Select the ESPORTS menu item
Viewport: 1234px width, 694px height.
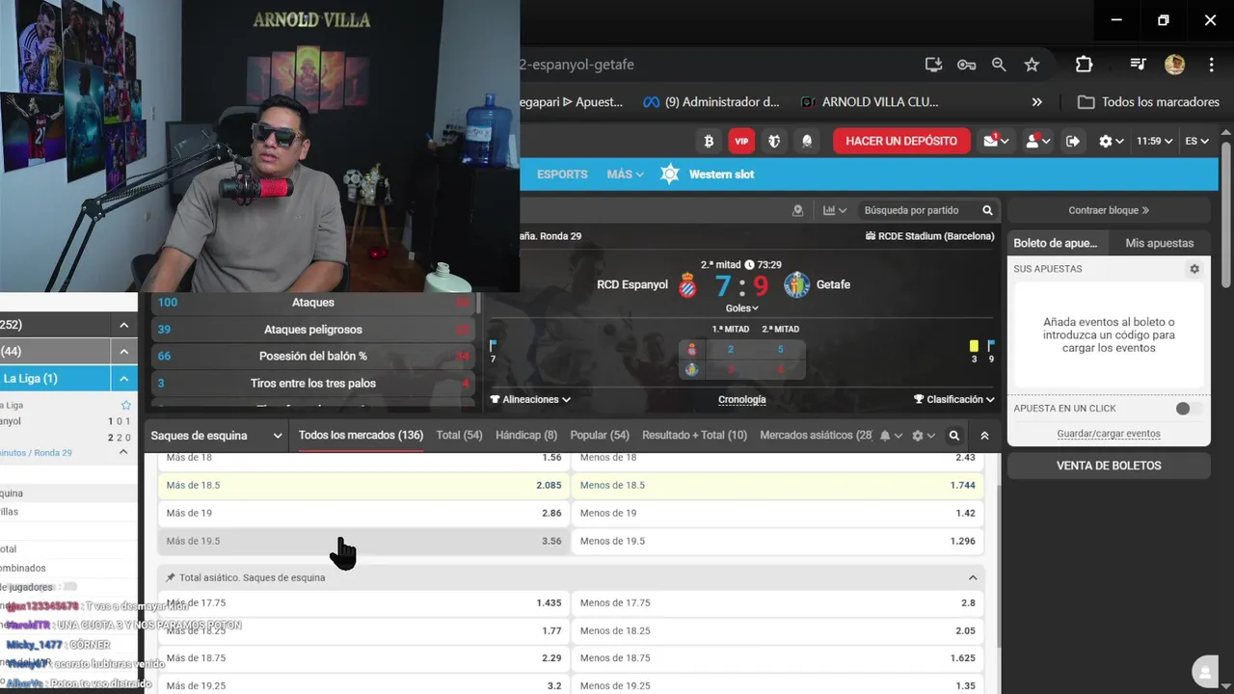click(x=562, y=174)
